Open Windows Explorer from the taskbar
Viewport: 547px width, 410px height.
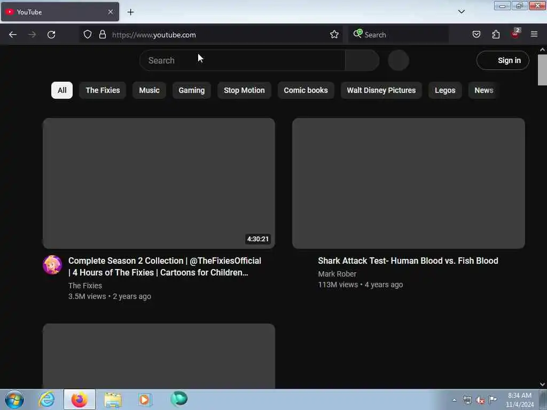tap(112, 400)
